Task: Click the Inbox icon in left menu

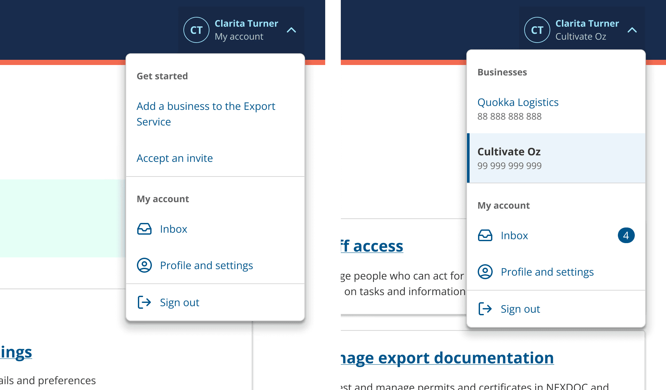Action: click(x=144, y=229)
